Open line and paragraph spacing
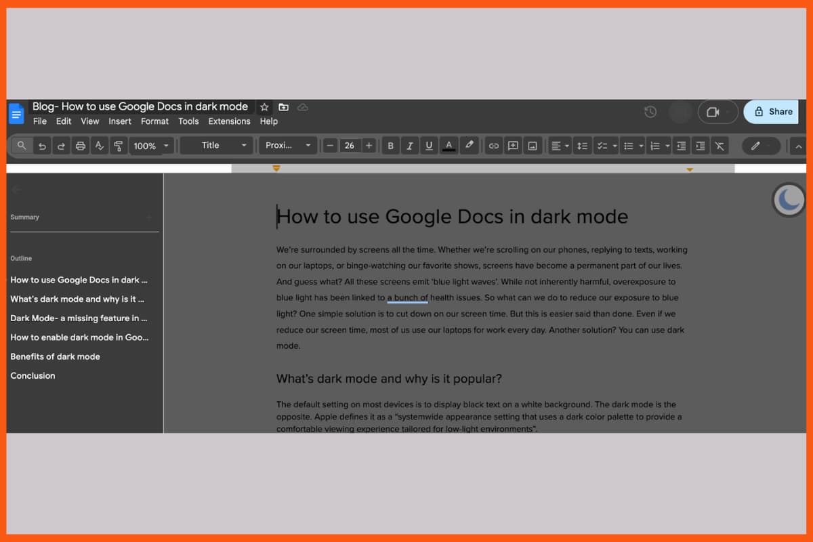The height and width of the screenshot is (542, 813). pos(582,146)
